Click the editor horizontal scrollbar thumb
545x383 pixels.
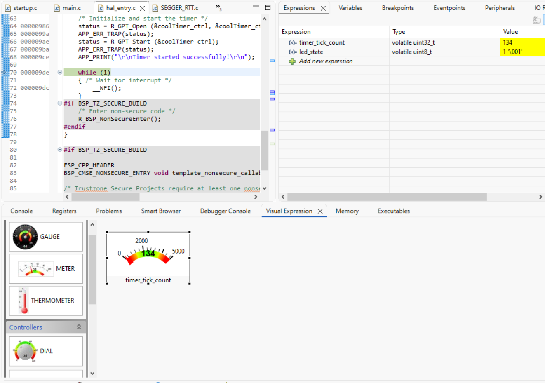point(105,197)
